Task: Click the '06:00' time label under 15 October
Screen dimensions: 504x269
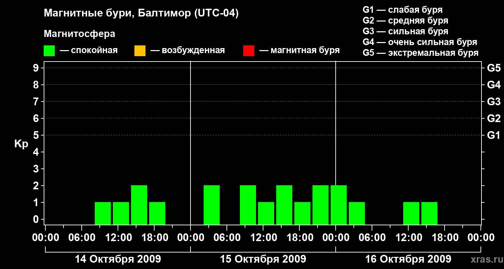Action: click(227, 238)
